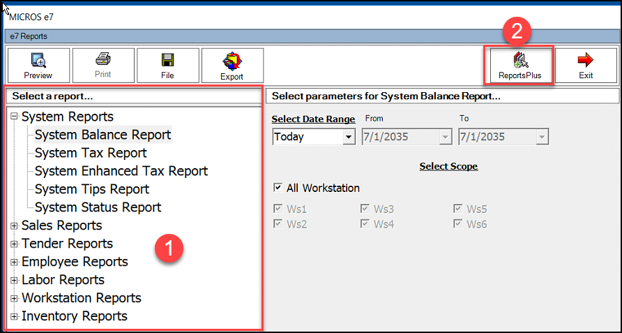Click the Print printer icon
622x333 pixels.
click(x=103, y=59)
